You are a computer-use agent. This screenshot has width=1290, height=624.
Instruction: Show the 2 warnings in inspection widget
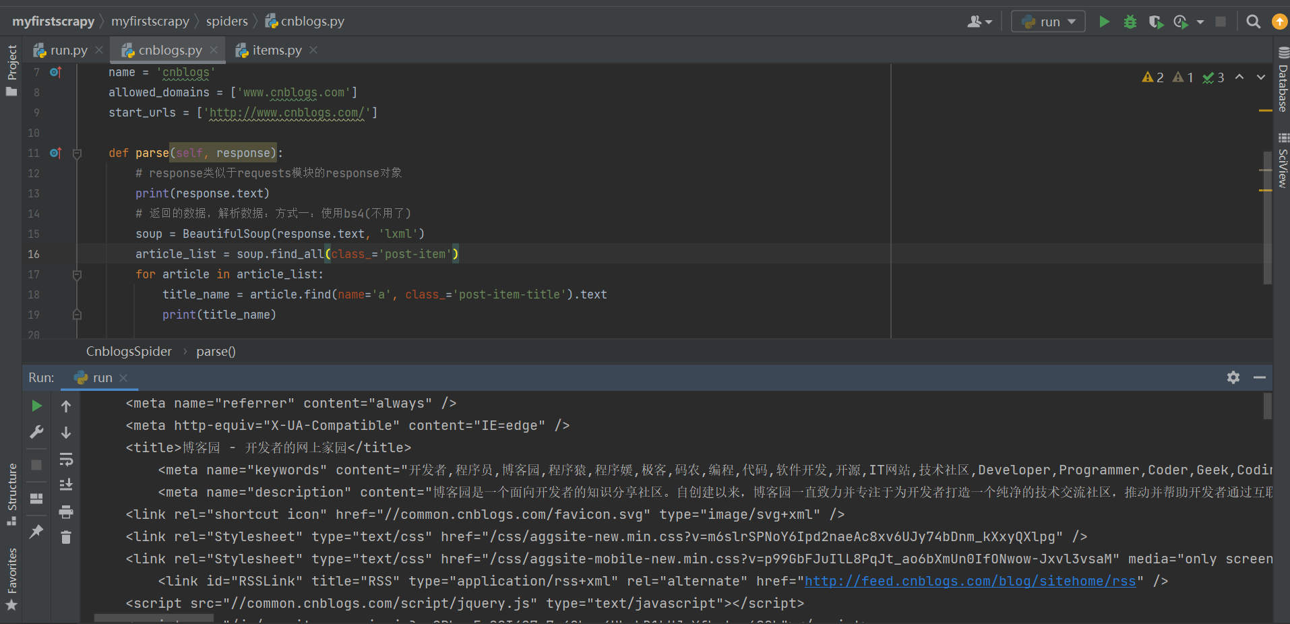(1153, 77)
